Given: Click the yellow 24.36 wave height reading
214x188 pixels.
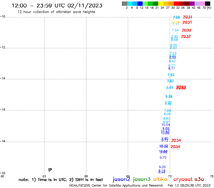Looking at the screenshot, I should 175,22.
